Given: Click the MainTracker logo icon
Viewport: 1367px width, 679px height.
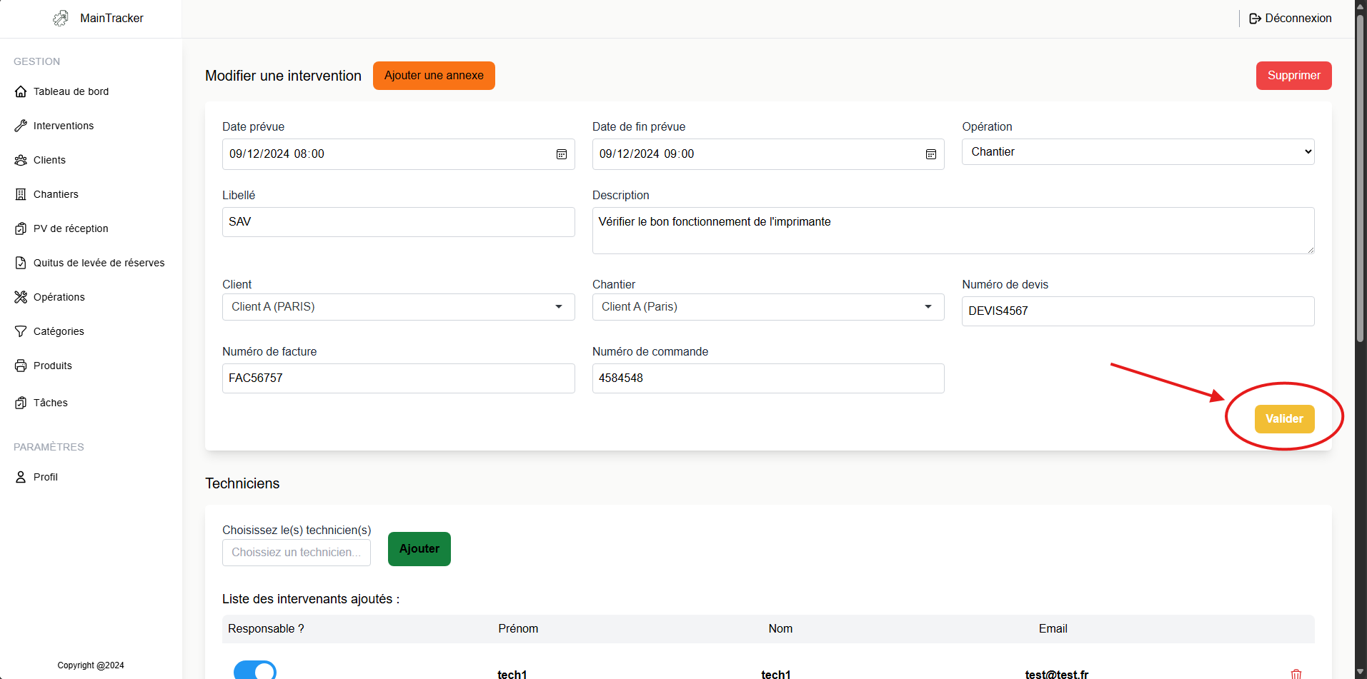Looking at the screenshot, I should click(x=61, y=19).
